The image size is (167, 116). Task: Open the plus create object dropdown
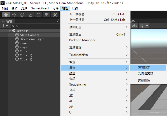tap(5, 26)
